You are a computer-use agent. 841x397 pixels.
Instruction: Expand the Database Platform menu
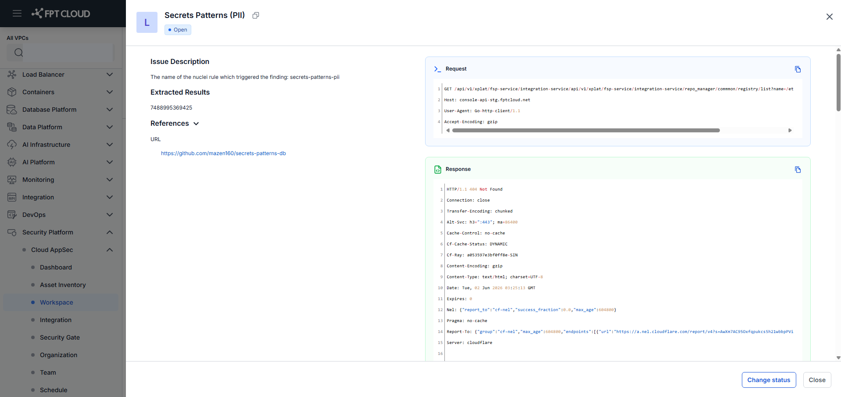(110, 110)
